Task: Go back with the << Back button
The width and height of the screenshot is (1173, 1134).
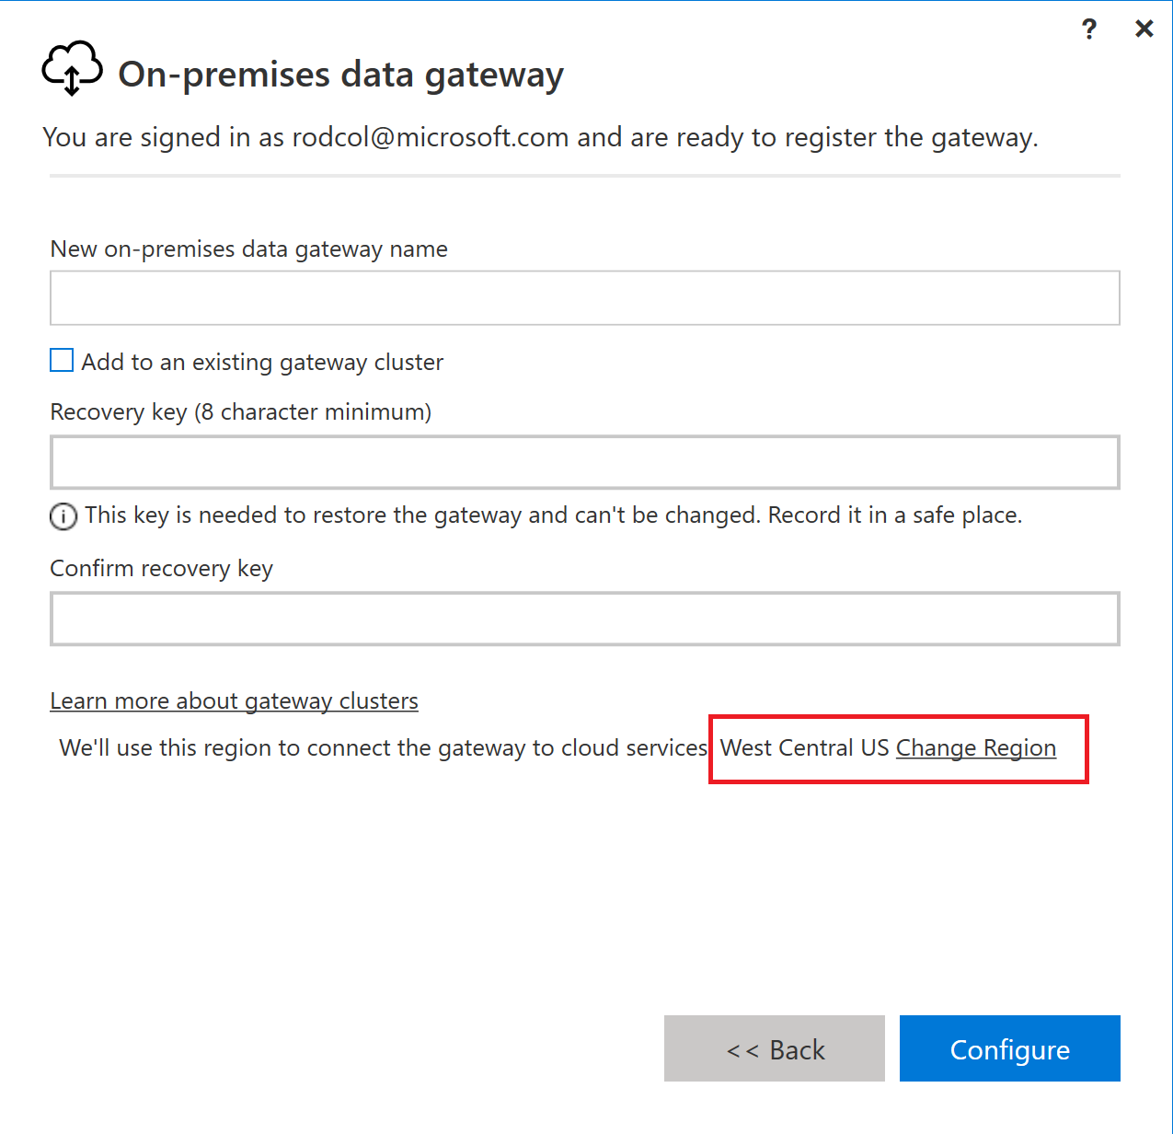Action: click(774, 1048)
